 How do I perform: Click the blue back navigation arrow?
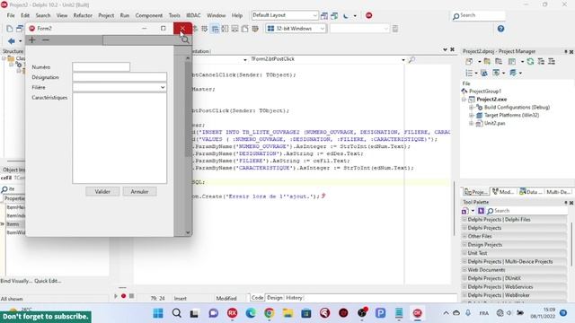click(x=12, y=41)
